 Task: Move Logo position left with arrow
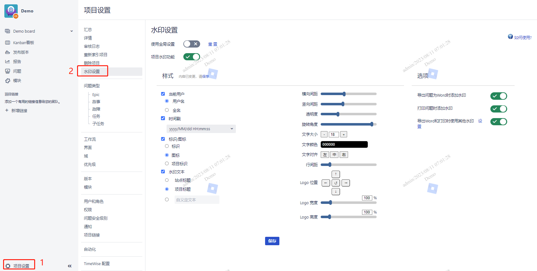tap(326, 183)
